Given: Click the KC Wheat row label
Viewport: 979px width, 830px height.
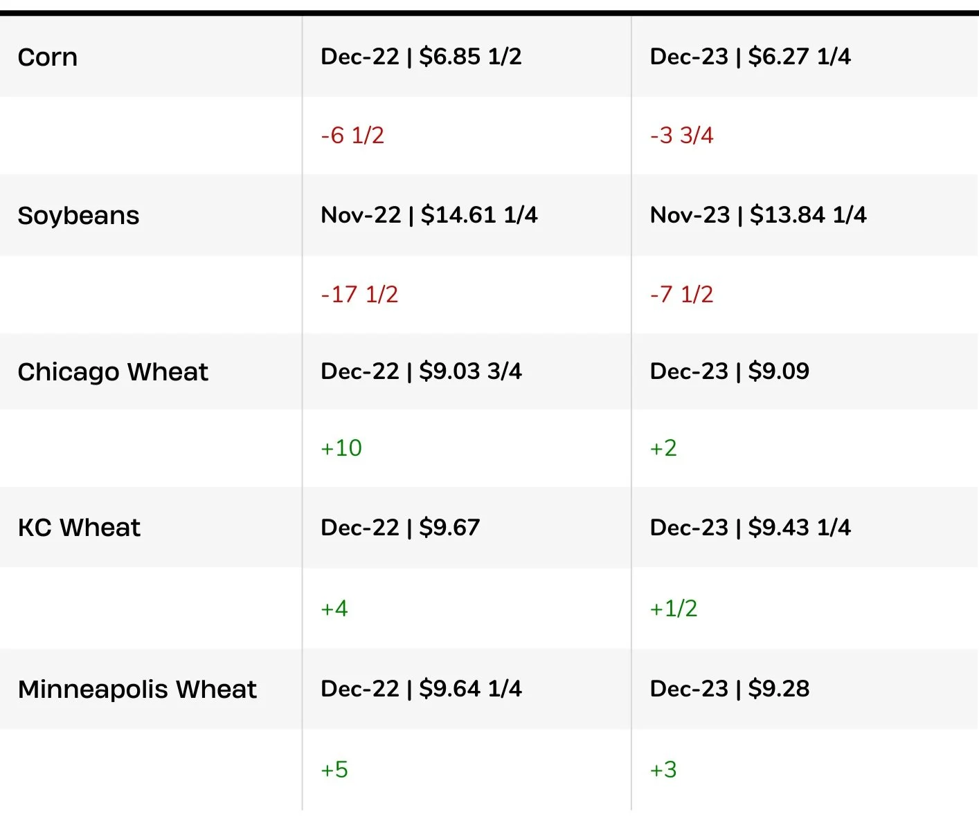Looking at the screenshot, I should pos(79,528).
